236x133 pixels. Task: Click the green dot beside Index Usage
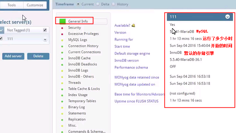click(62, 95)
